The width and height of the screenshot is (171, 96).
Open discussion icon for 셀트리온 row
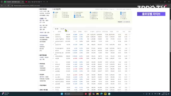pyautogui.click(x=129, y=69)
